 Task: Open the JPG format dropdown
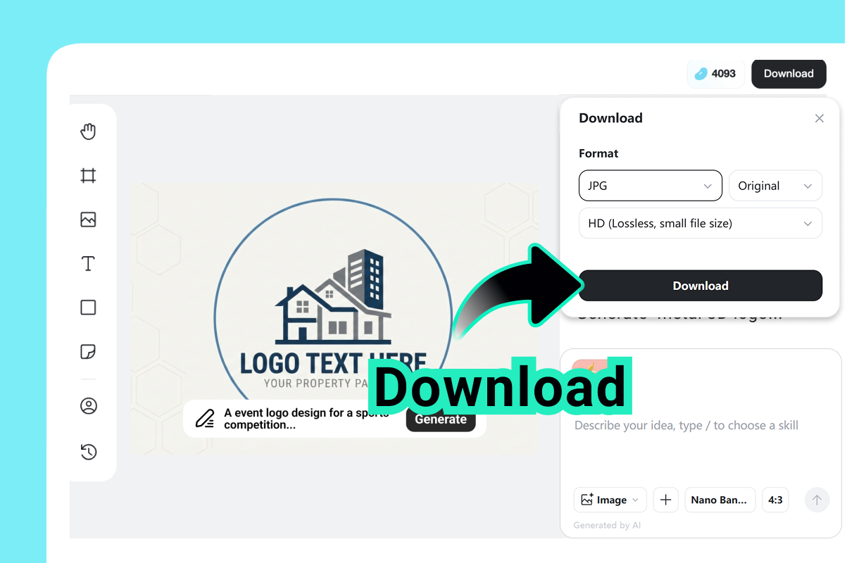[649, 185]
